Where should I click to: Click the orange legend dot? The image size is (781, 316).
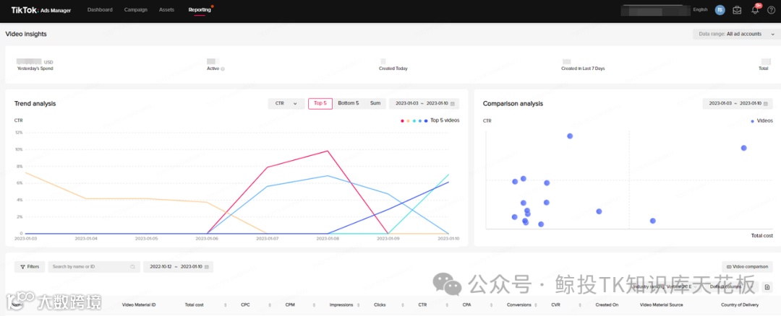pyautogui.click(x=408, y=120)
